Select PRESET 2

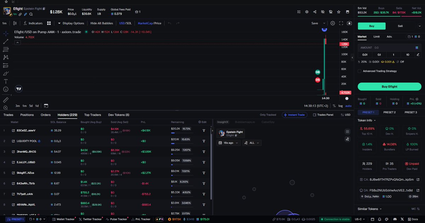pyautogui.click(x=389, y=112)
